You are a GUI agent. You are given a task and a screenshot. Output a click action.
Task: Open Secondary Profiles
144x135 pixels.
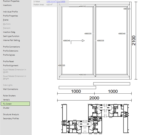click(11, 119)
